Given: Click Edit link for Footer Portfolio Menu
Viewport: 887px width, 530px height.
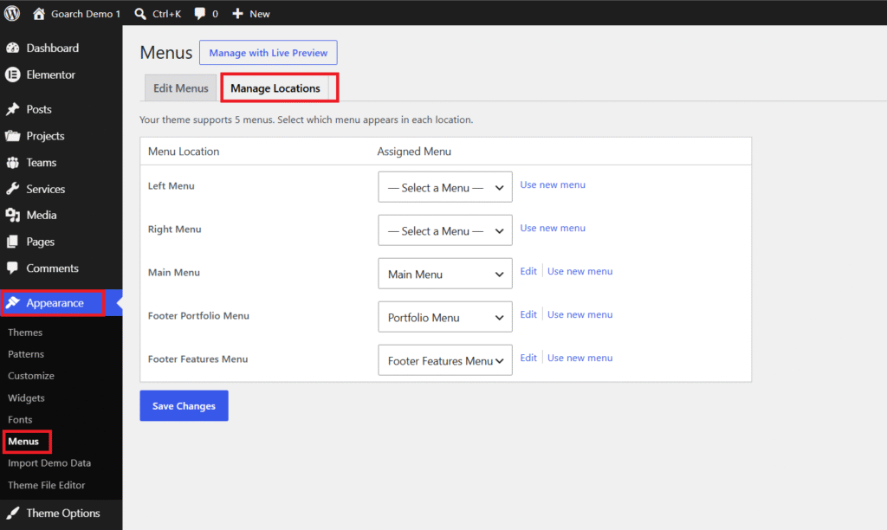Looking at the screenshot, I should click(x=528, y=314).
